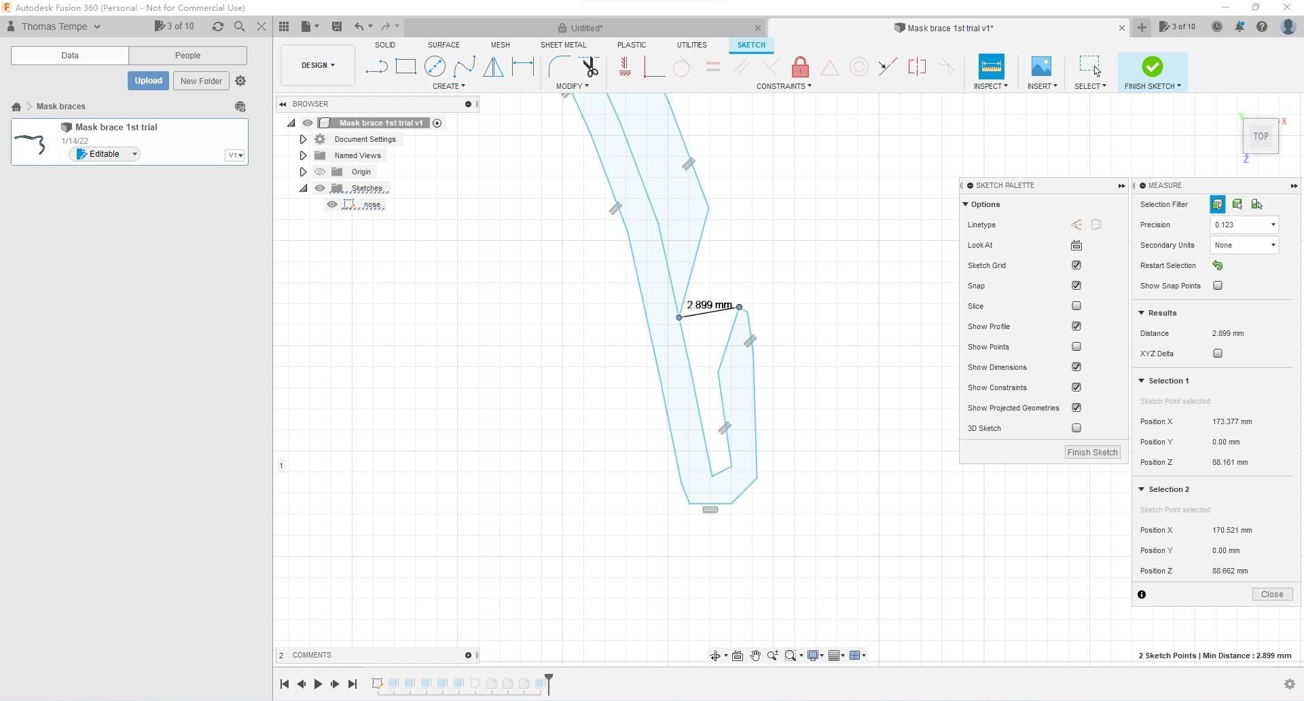Open the Measure tool in Inspect
The width and height of the screenshot is (1304, 701).
pyautogui.click(x=991, y=67)
